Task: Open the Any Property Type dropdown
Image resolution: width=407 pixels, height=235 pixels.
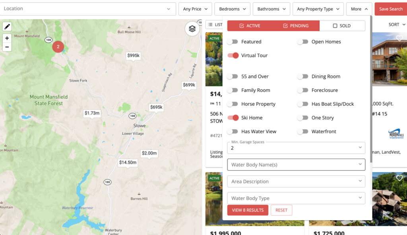Action: pos(318,9)
